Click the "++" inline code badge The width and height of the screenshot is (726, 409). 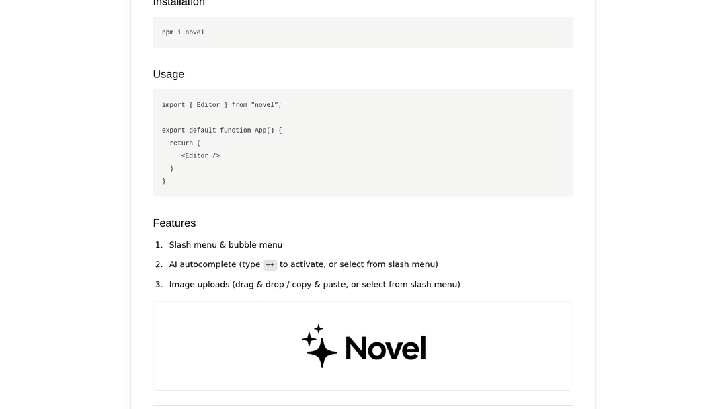pyautogui.click(x=270, y=265)
